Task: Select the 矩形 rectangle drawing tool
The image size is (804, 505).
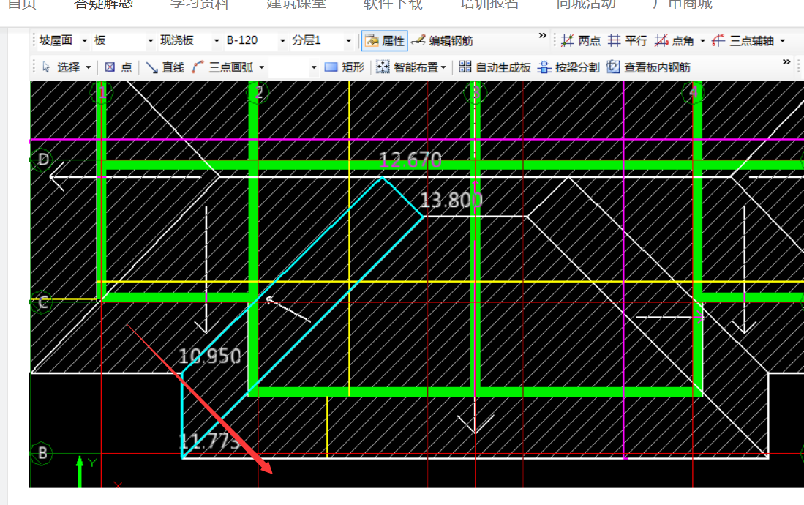Action: 345,67
